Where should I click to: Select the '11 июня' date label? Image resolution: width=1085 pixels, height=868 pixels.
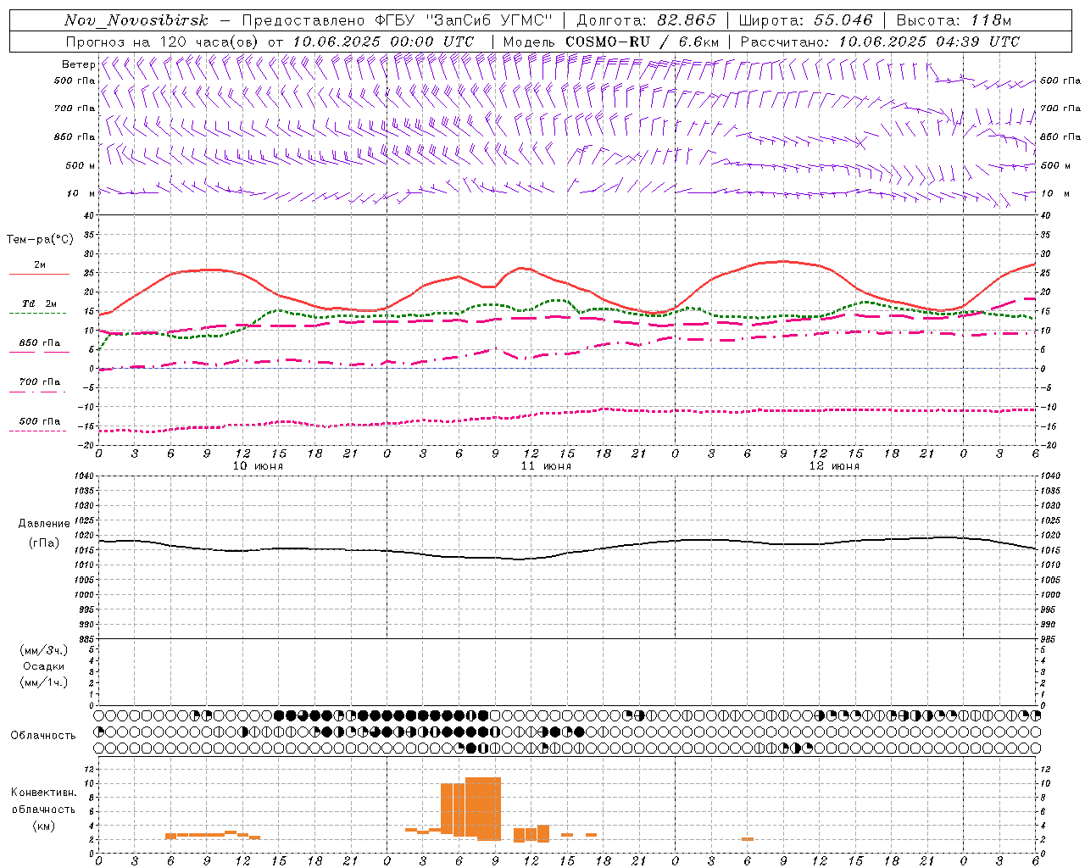[546, 466]
